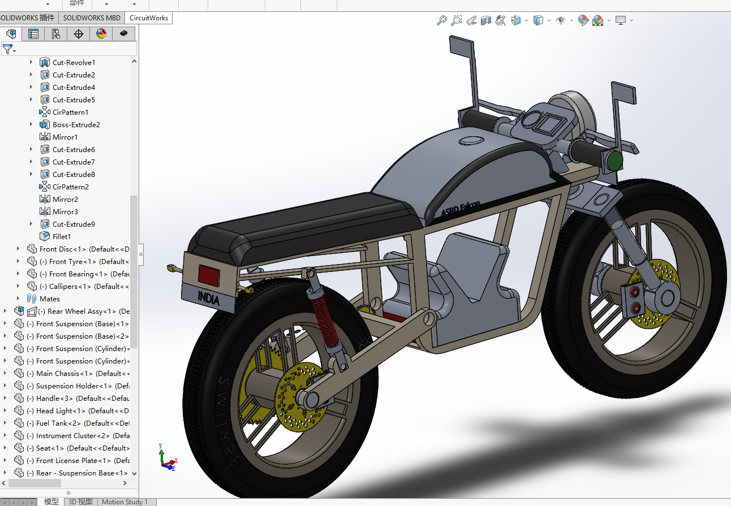Open the Display Style dropdown arrow
The width and height of the screenshot is (731, 506).
(x=549, y=21)
